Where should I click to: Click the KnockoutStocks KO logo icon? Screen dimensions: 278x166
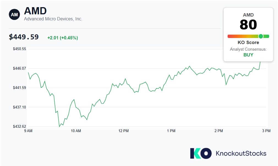[201, 153]
